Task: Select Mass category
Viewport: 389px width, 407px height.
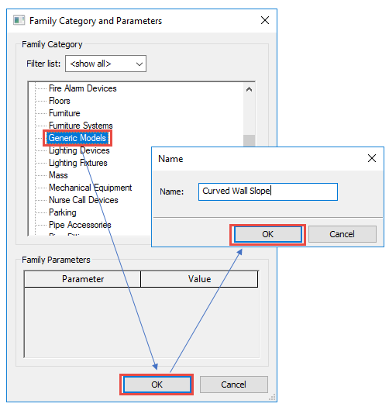Action: (x=58, y=175)
